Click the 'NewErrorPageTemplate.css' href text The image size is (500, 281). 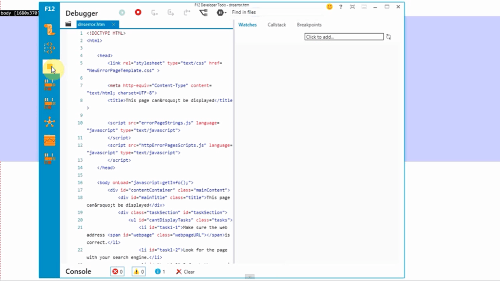coord(121,70)
